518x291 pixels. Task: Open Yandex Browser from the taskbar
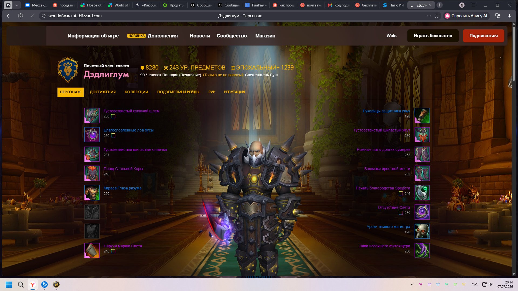33,285
